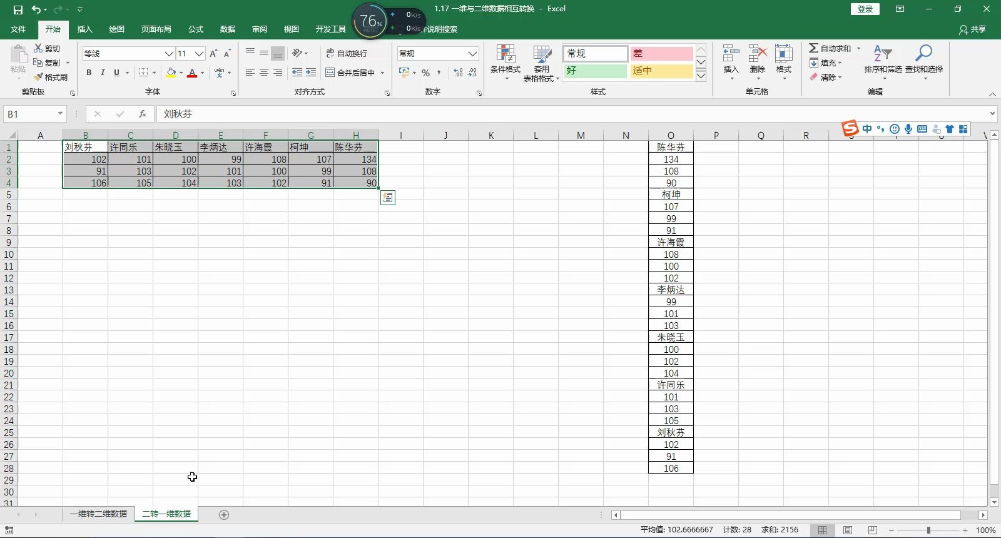
Task: Select cell O1 containing 陈华芬
Action: coord(671,147)
